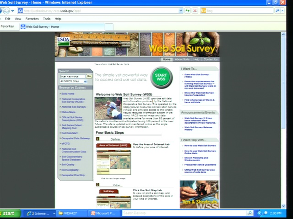Open the Microsoft PowerPoint taskbar item
Viewport: 293px width, 219px height.
[104, 214]
